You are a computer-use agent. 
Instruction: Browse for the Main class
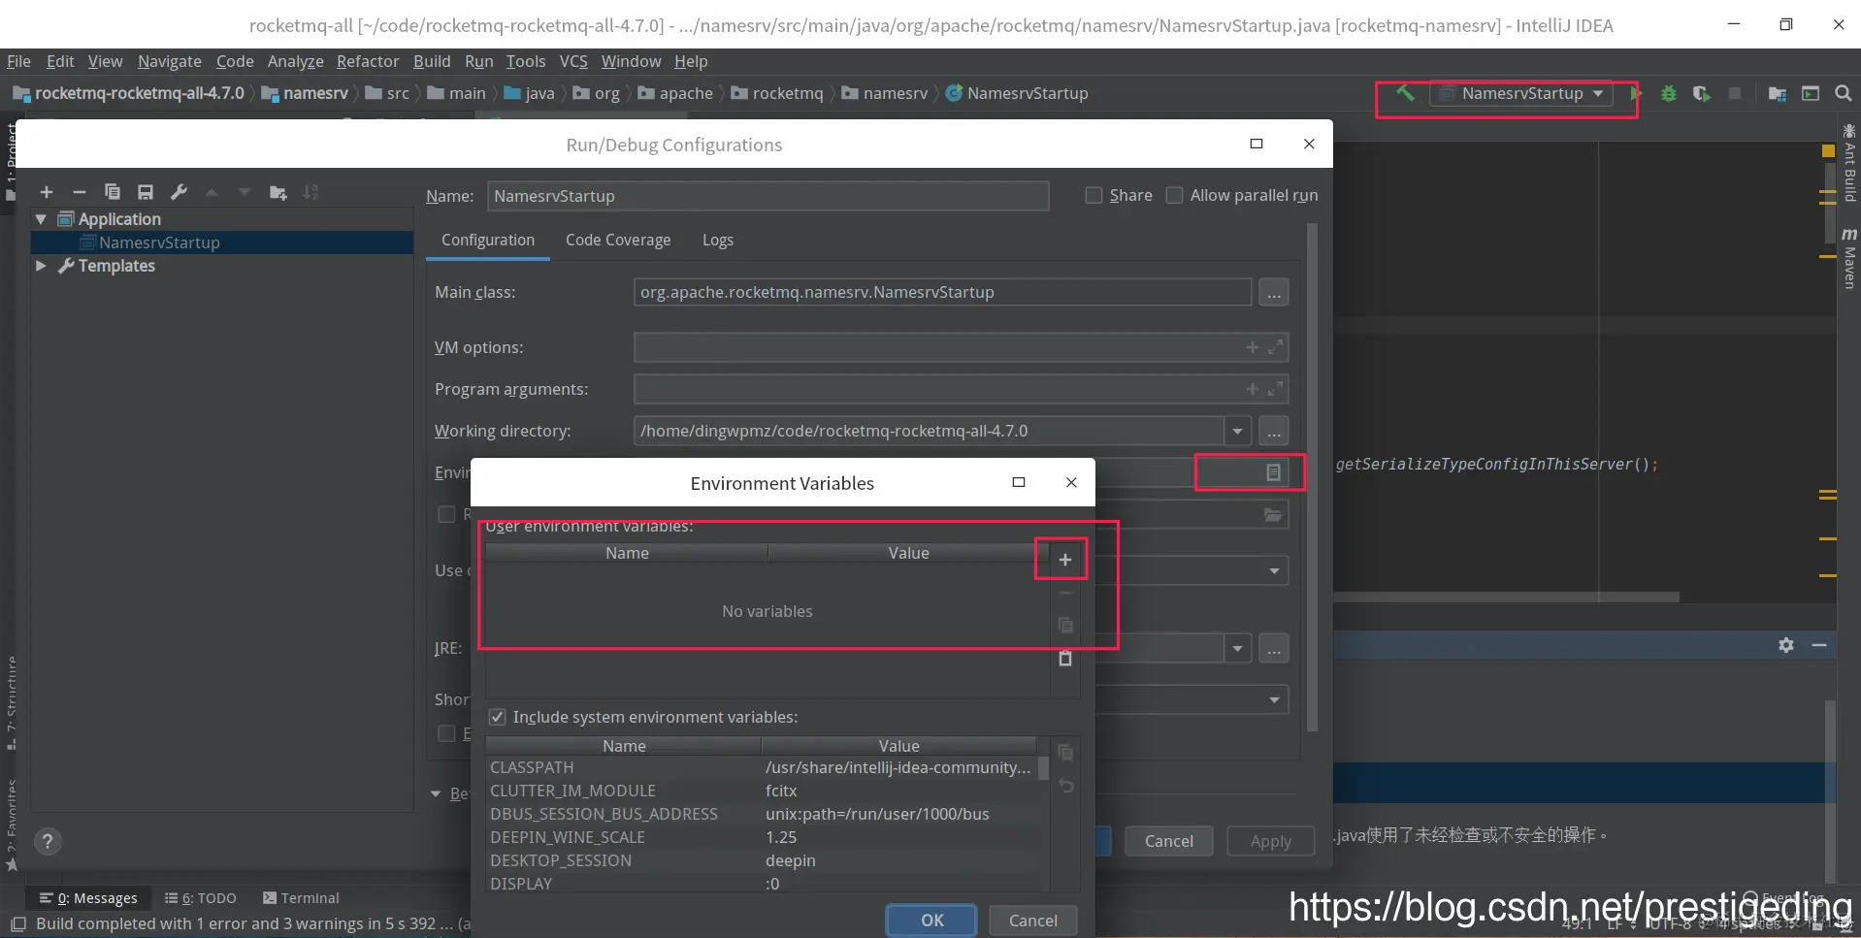pos(1274,292)
